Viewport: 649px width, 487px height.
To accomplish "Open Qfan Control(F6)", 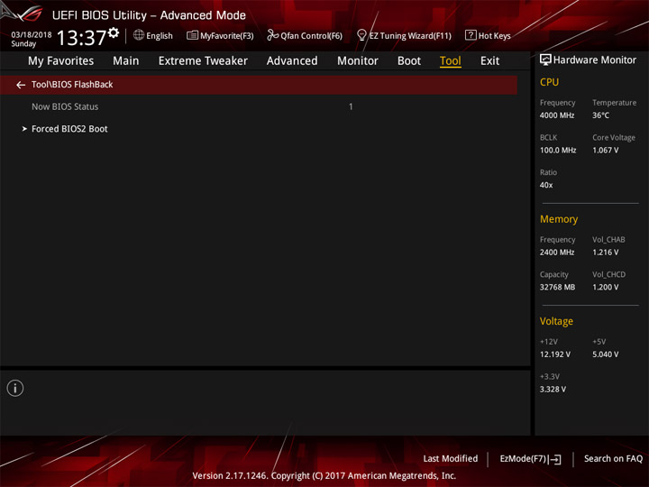I will click(311, 36).
